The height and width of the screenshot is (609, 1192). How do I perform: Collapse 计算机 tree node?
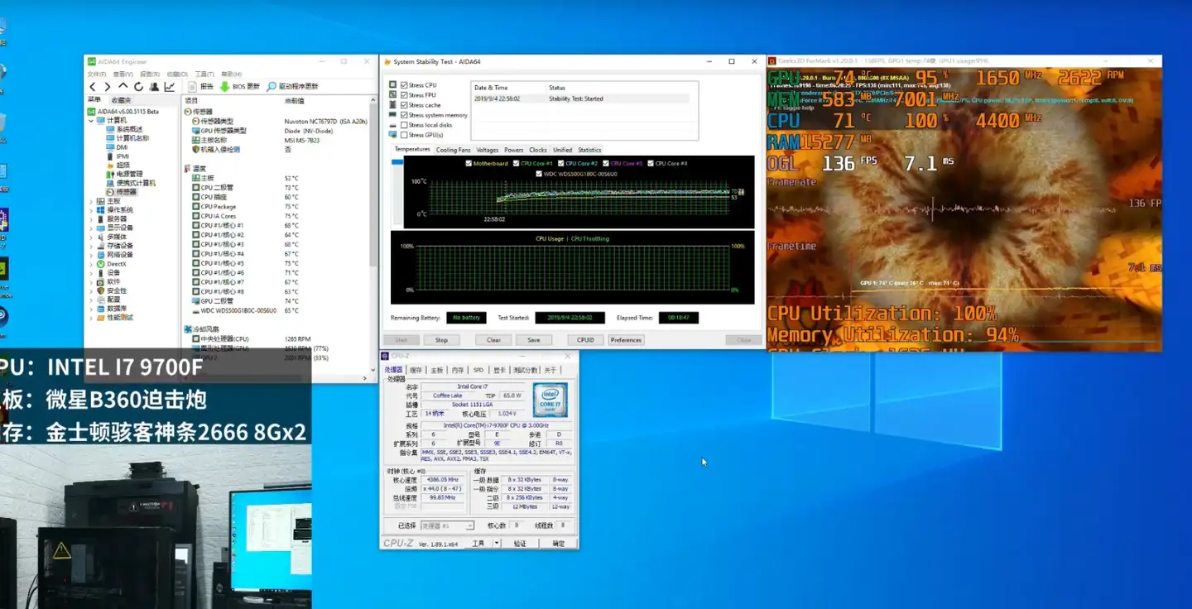(x=92, y=120)
